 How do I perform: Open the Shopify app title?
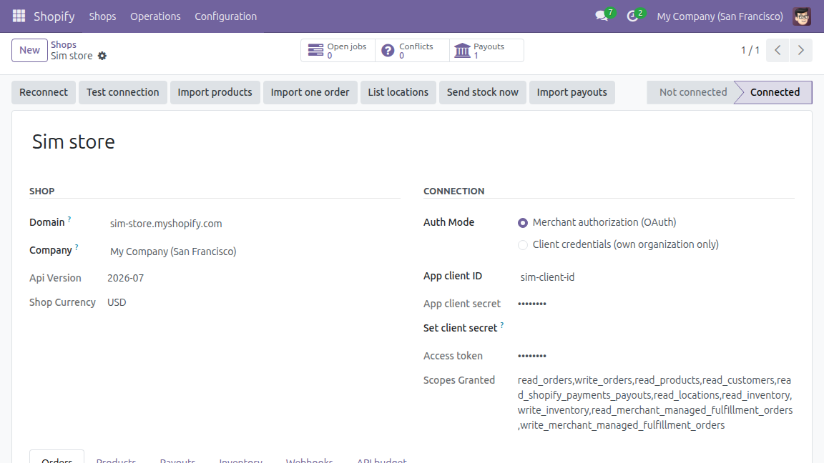point(54,16)
